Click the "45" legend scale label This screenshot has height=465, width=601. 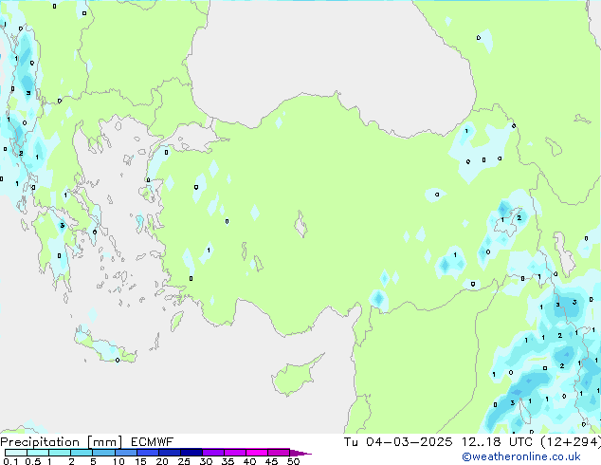coord(271,461)
